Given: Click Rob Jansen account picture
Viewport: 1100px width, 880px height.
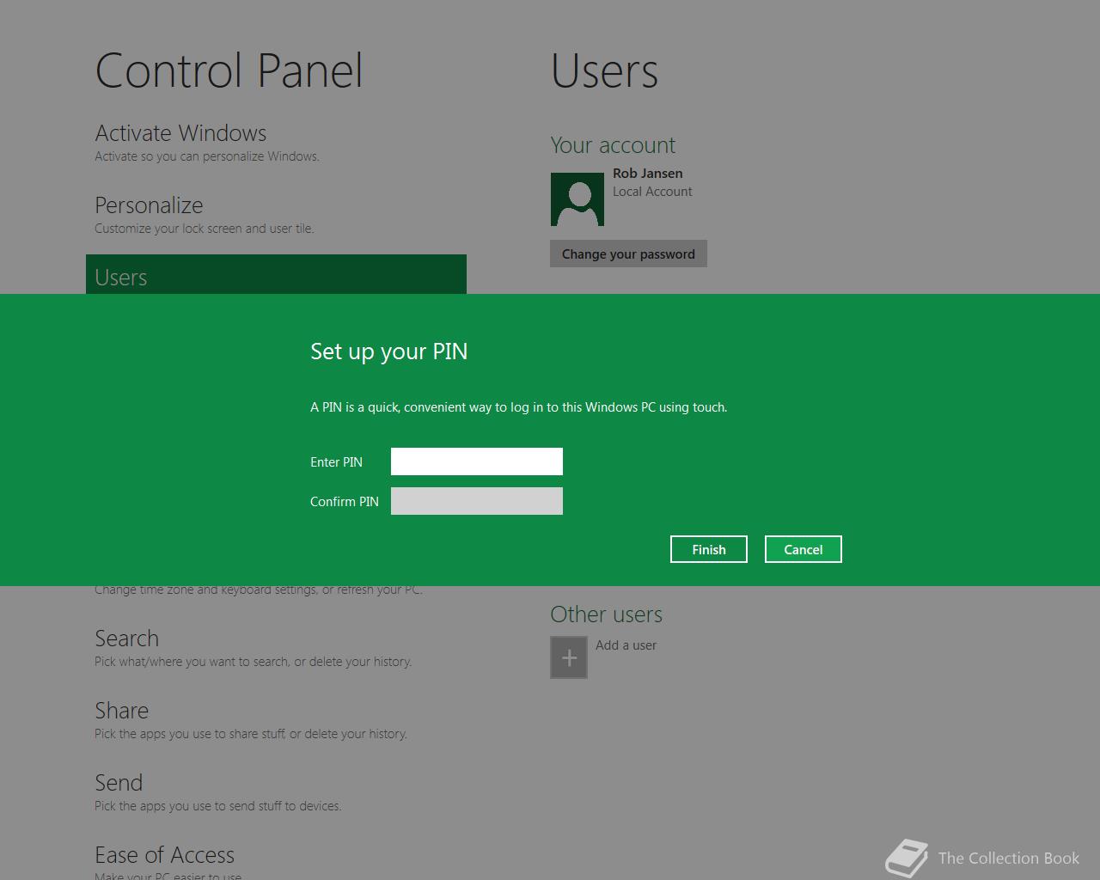Looking at the screenshot, I should [577, 199].
